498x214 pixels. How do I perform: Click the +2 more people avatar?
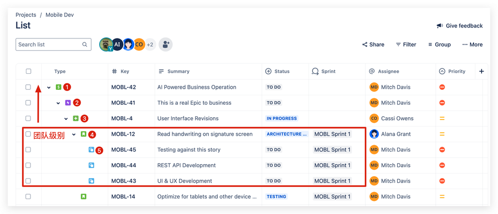(x=150, y=44)
